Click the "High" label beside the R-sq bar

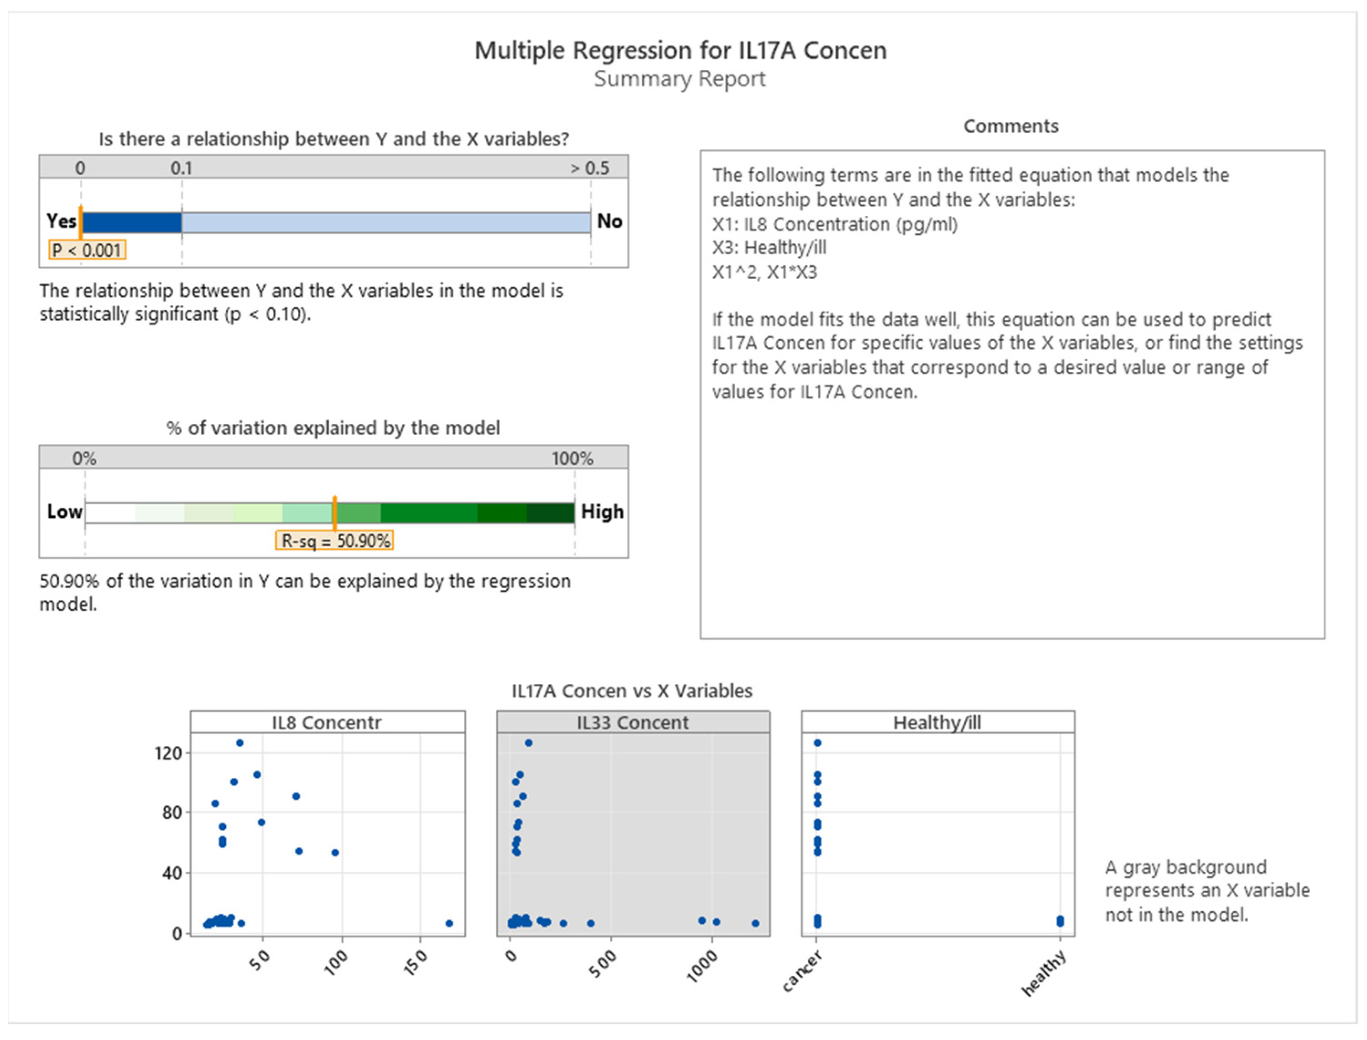click(602, 512)
